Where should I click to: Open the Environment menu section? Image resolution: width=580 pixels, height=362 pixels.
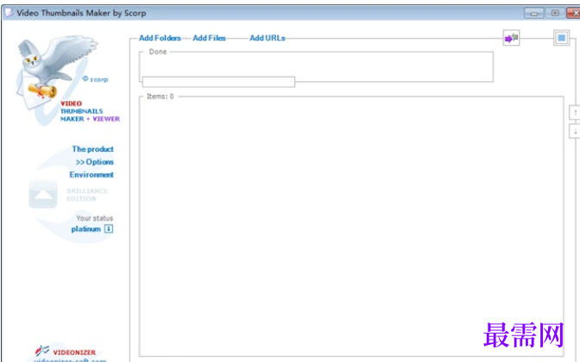pyautogui.click(x=91, y=175)
